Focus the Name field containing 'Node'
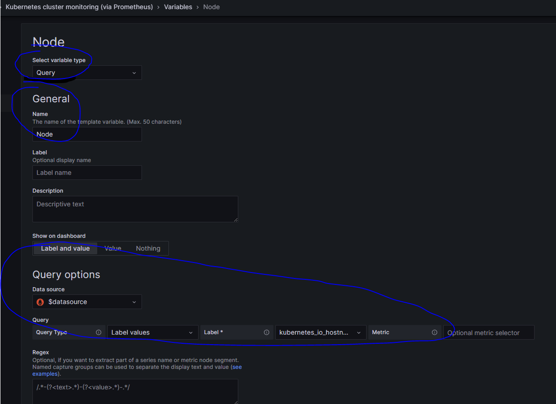Viewport: 556px width, 404px height. pos(87,134)
